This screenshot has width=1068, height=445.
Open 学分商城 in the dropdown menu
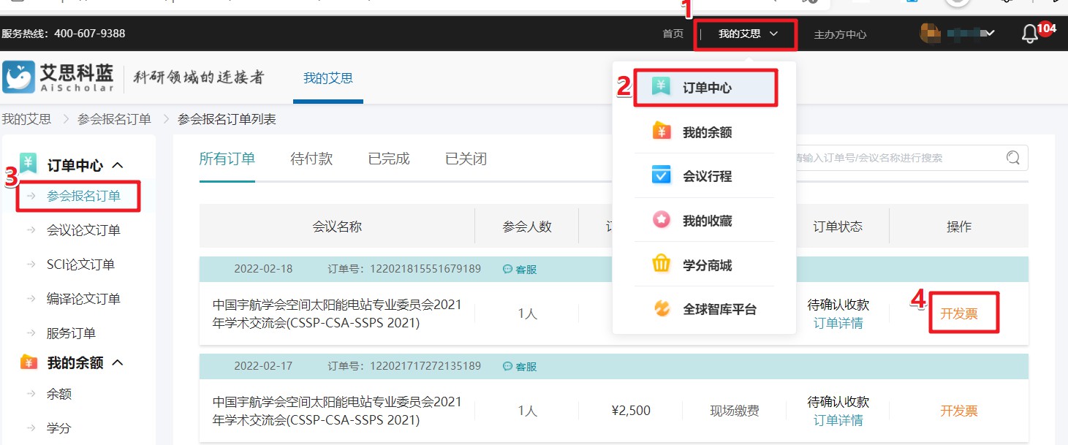(705, 265)
